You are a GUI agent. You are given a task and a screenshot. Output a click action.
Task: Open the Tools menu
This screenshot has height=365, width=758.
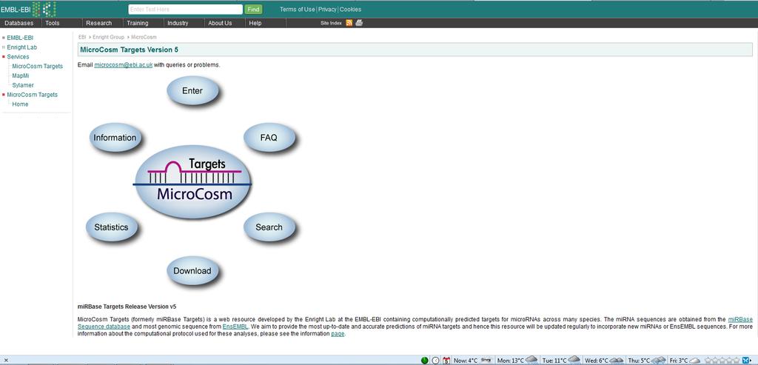pos(53,23)
